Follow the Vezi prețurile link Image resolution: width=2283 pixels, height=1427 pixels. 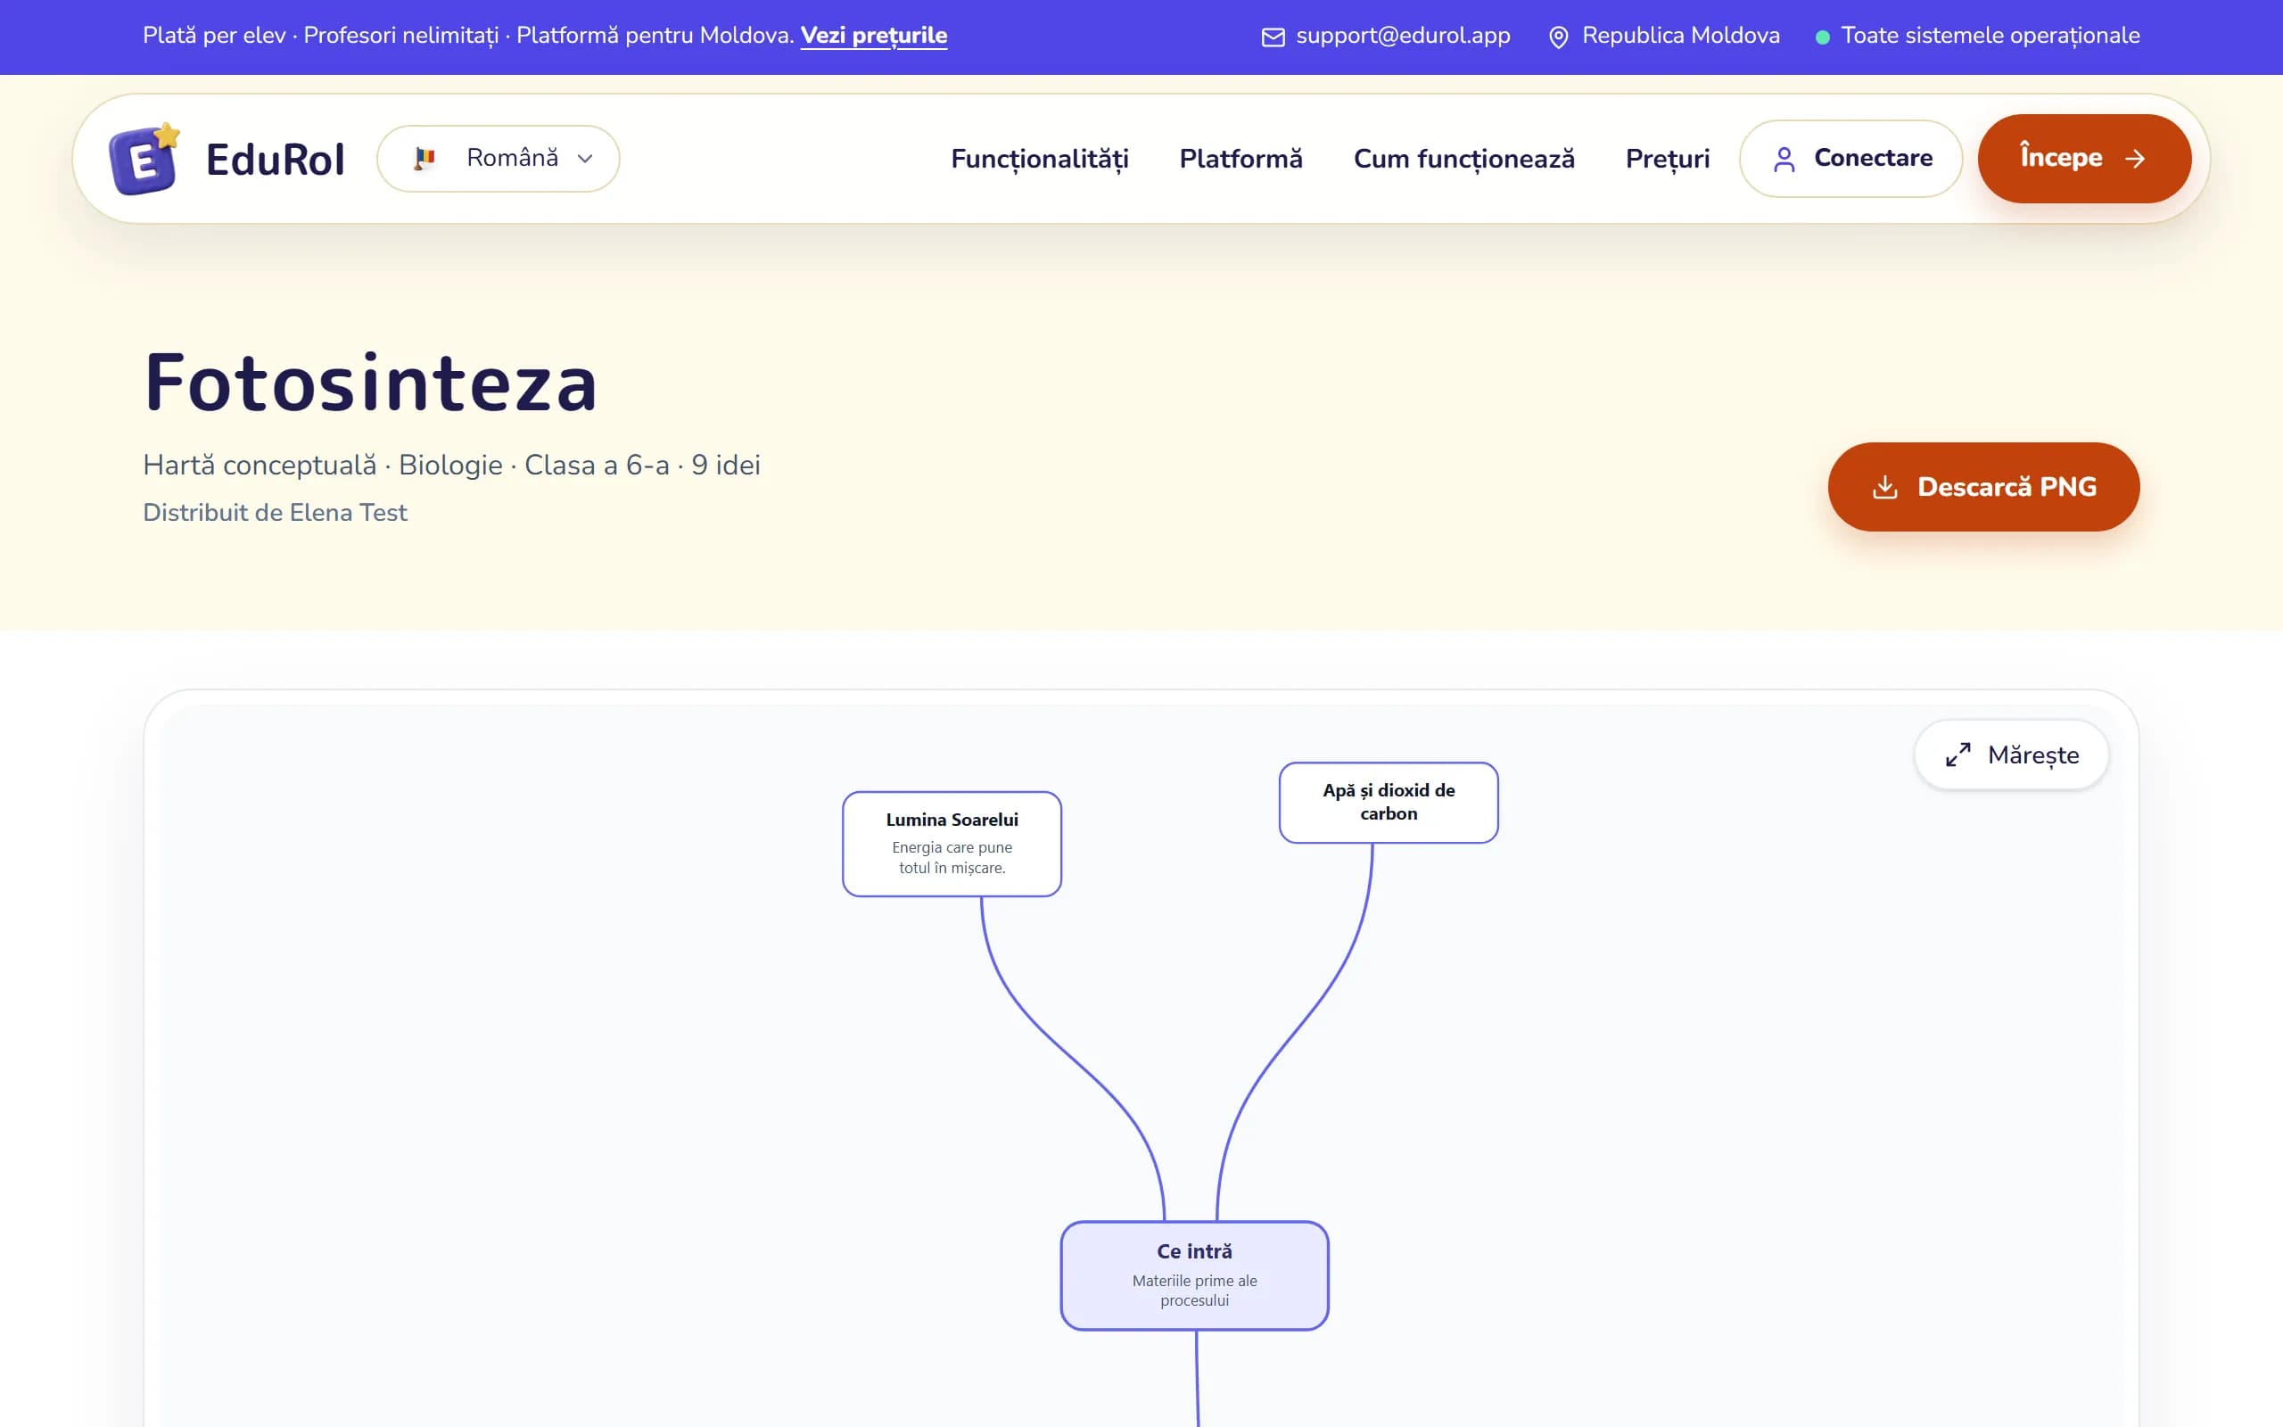(874, 36)
